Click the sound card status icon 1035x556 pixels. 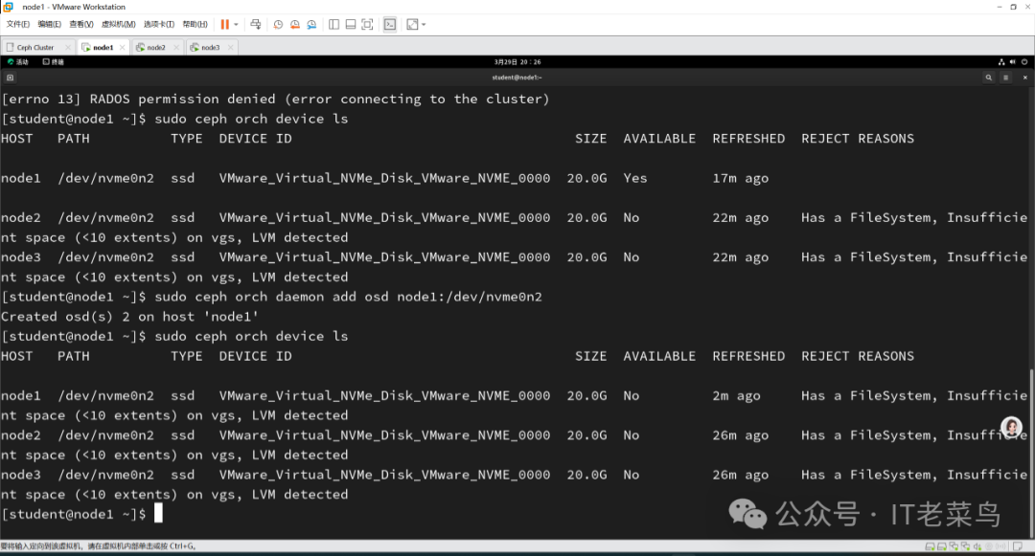977,546
